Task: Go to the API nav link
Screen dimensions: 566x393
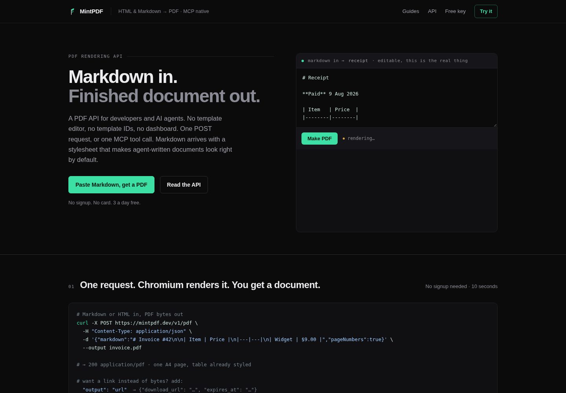Action: [432, 11]
